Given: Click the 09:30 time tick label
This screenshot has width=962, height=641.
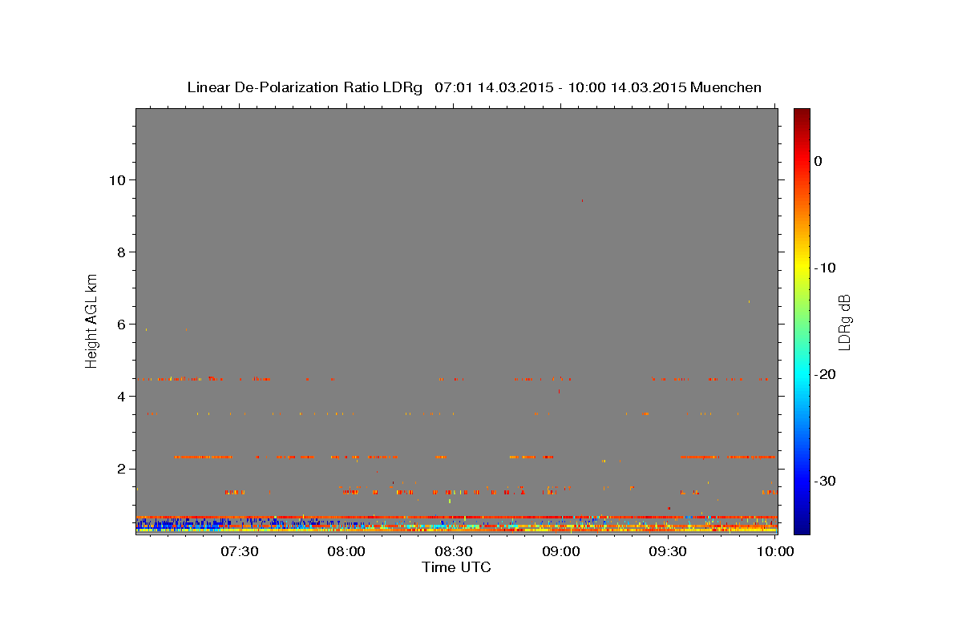Looking at the screenshot, I should 668,551.
